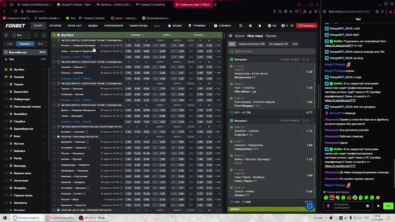Screen dimensions: 395x222
Task: Open the ЛОТЕРЕИ menu item
Action: (x=55, y=26)
